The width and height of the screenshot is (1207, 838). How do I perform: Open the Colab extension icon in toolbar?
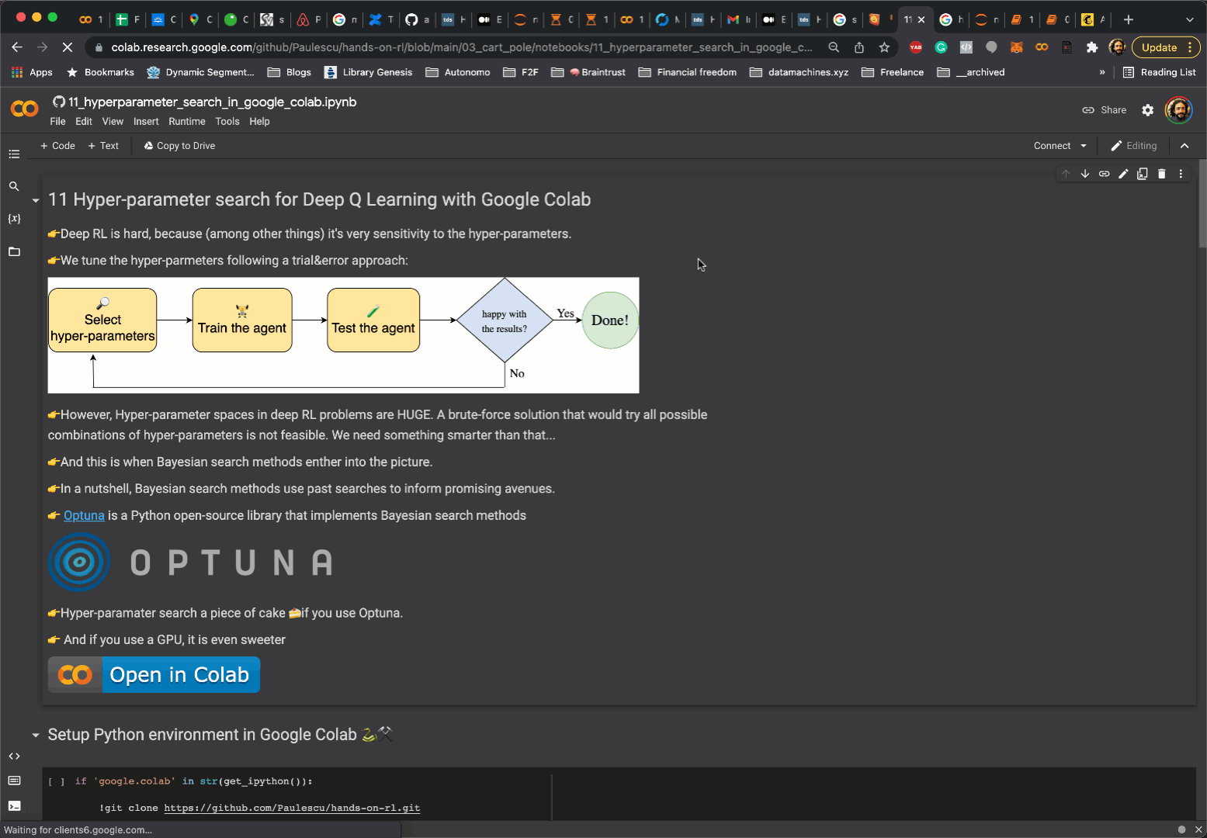click(x=1042, y=47)
